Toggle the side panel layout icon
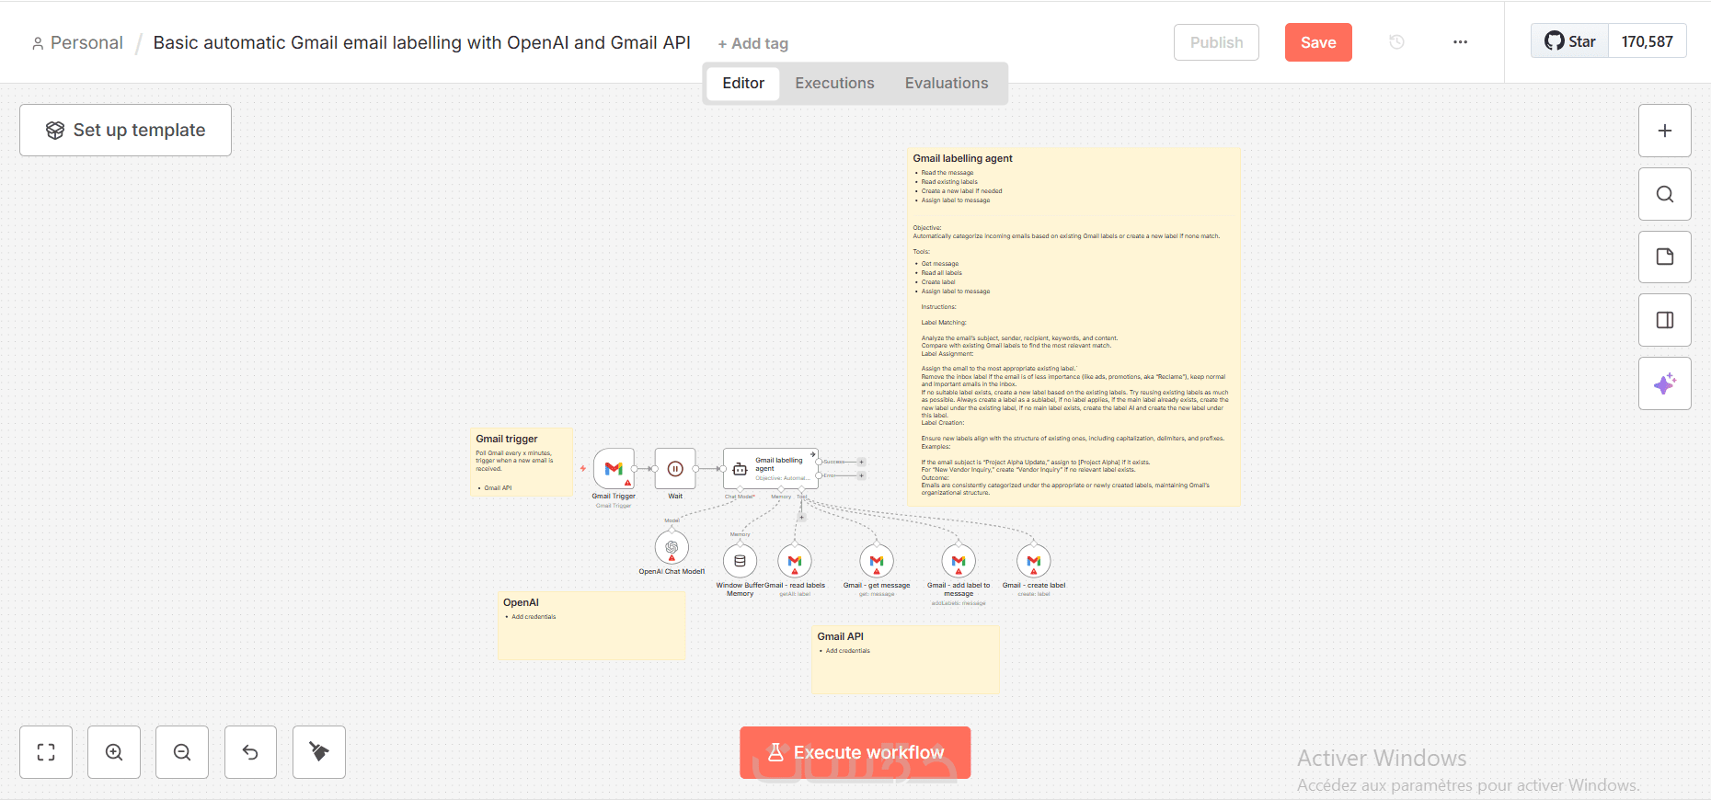Image resolution: width=1711 pixels, height=800 pixels. pyautogui.click(x=1665, y=320)
